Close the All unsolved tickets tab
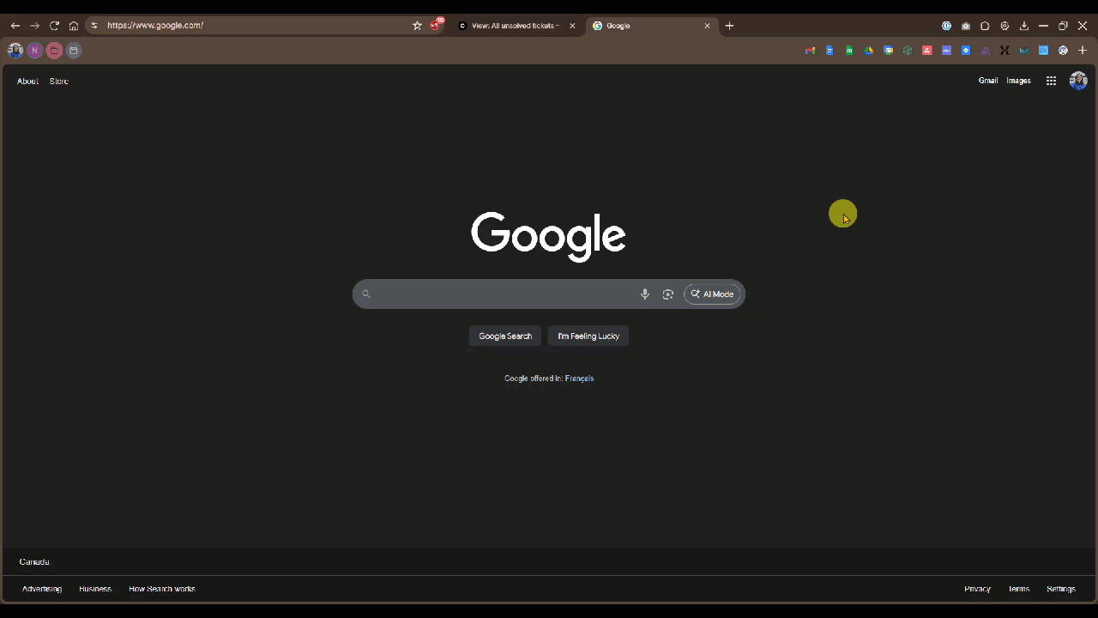 pos(572,26)
